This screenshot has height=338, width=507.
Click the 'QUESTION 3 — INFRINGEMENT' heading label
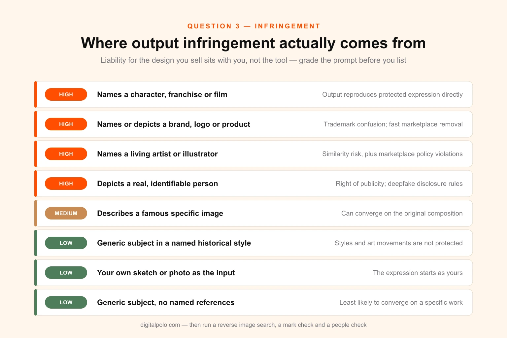(x=254, y=26)
